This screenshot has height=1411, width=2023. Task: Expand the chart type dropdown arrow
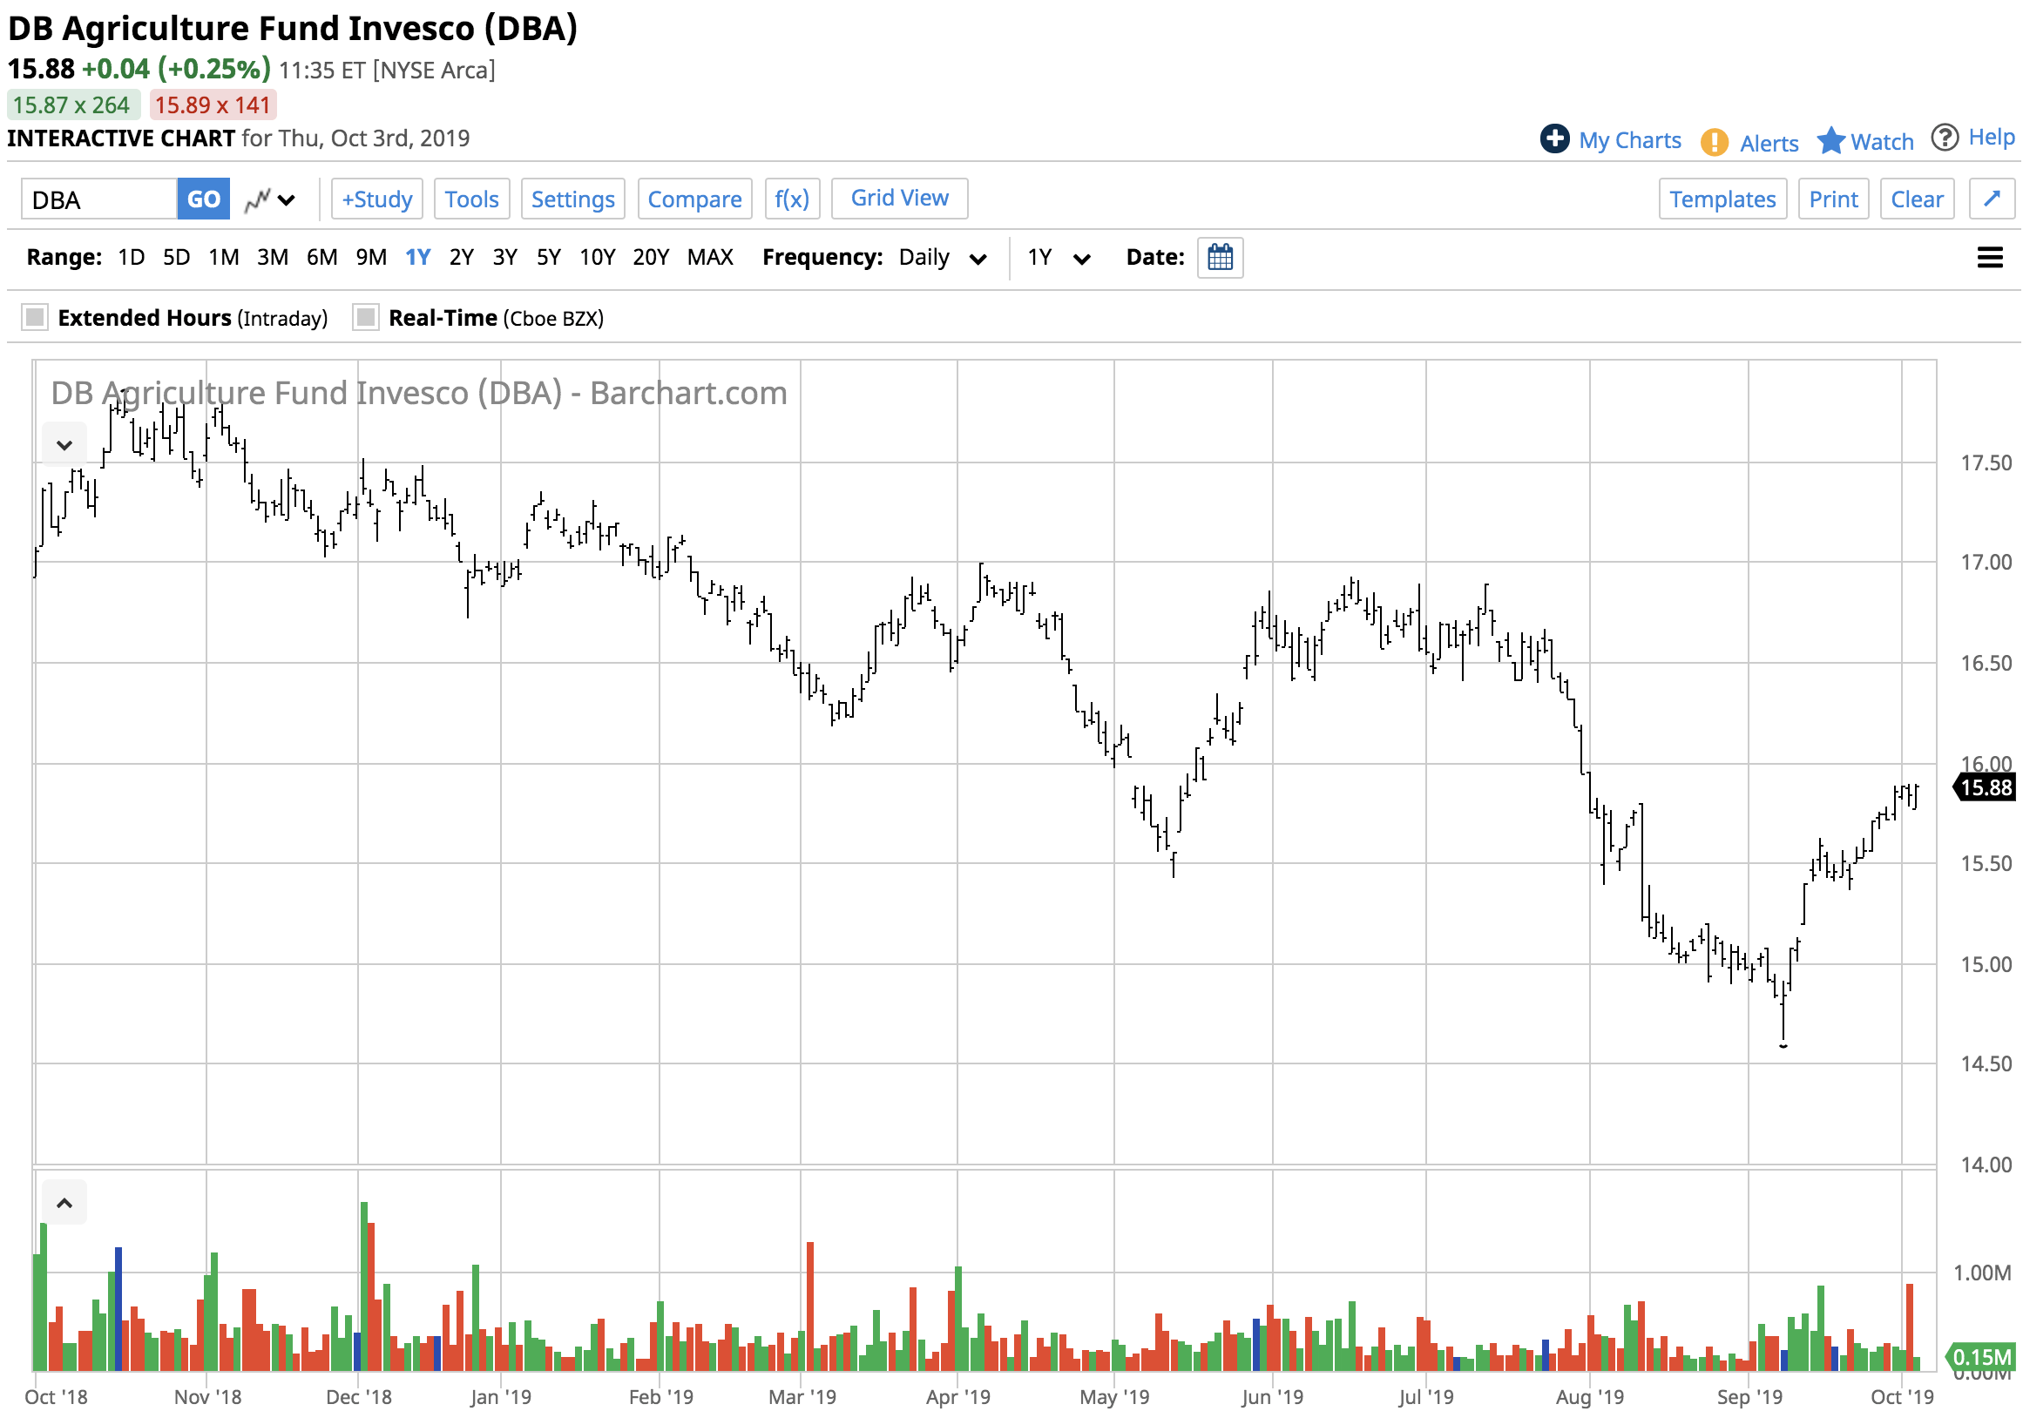click(x=287, y=201)
